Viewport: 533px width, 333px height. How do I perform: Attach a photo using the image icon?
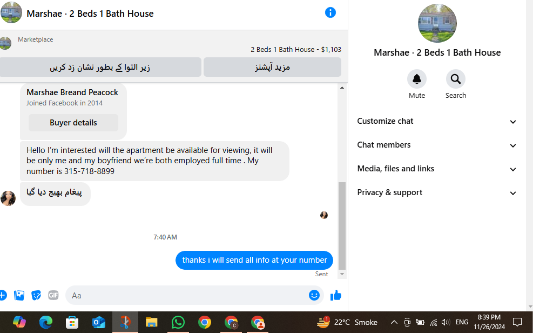point(19,295)
